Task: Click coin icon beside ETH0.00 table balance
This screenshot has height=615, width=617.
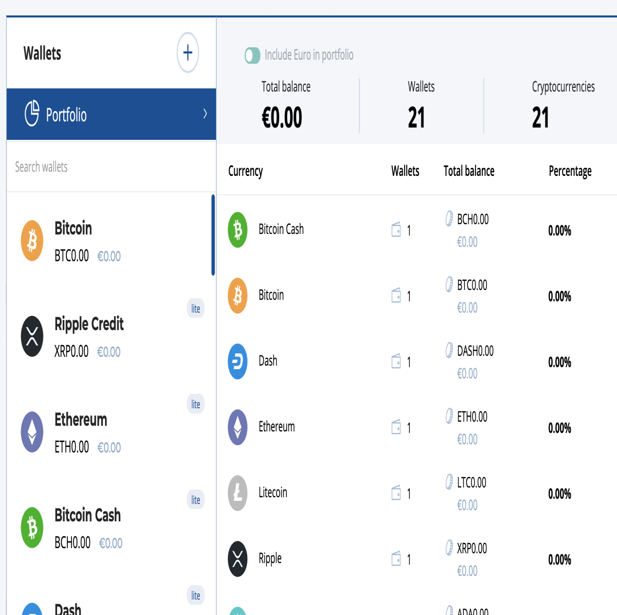Action: pyautogui.click(x=449, y=416)
